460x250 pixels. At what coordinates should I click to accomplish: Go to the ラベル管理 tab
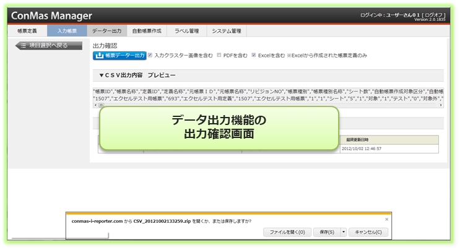coord(186,30)
